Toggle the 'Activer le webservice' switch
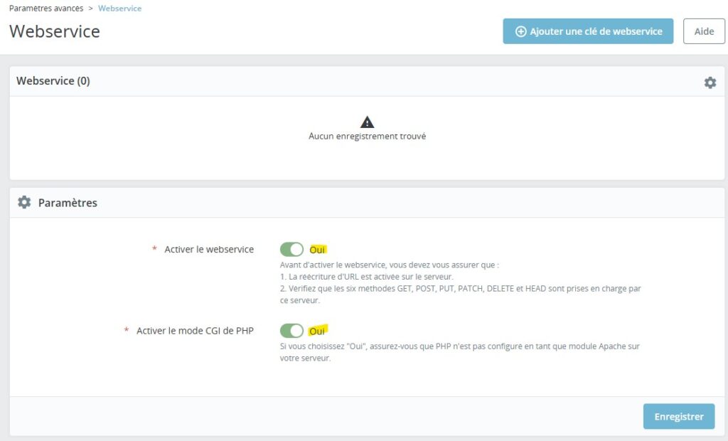This screenshot has width=728, height=441. [x=291, y=250]
